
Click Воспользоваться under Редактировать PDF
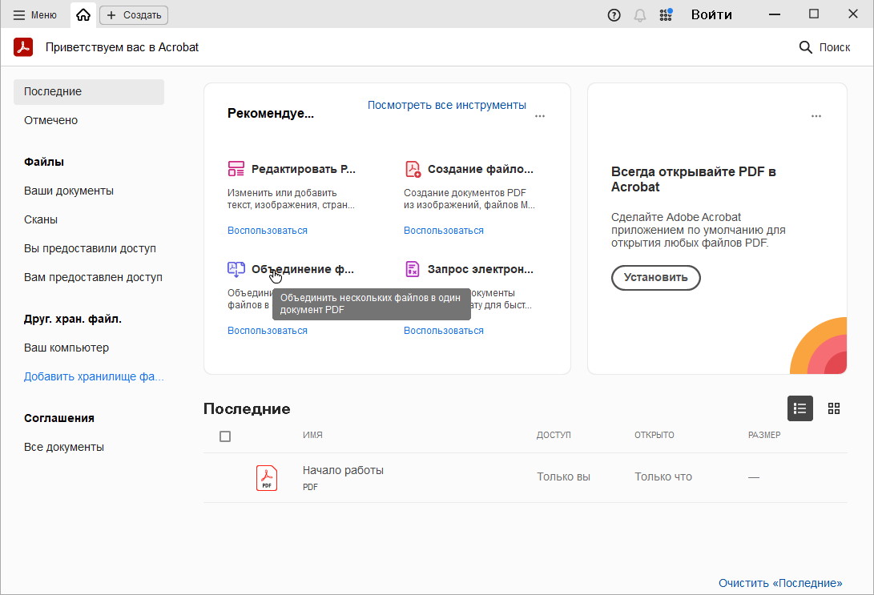click(x=268, y=231)
